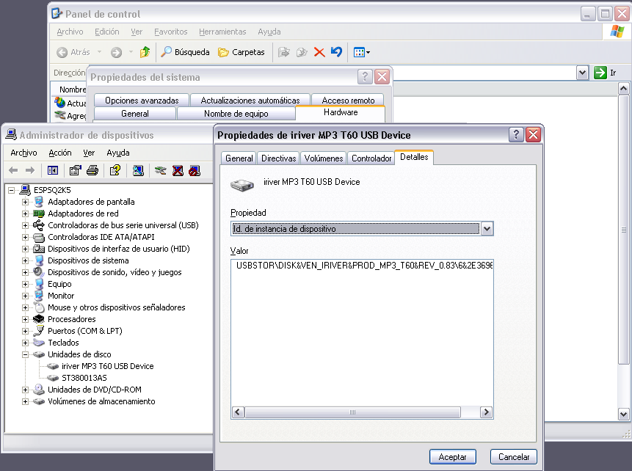The width and height of the screenshot is (632, 471).
Task: Click Update driver icon in Device Manager toolbar
Action: point(161,170)
